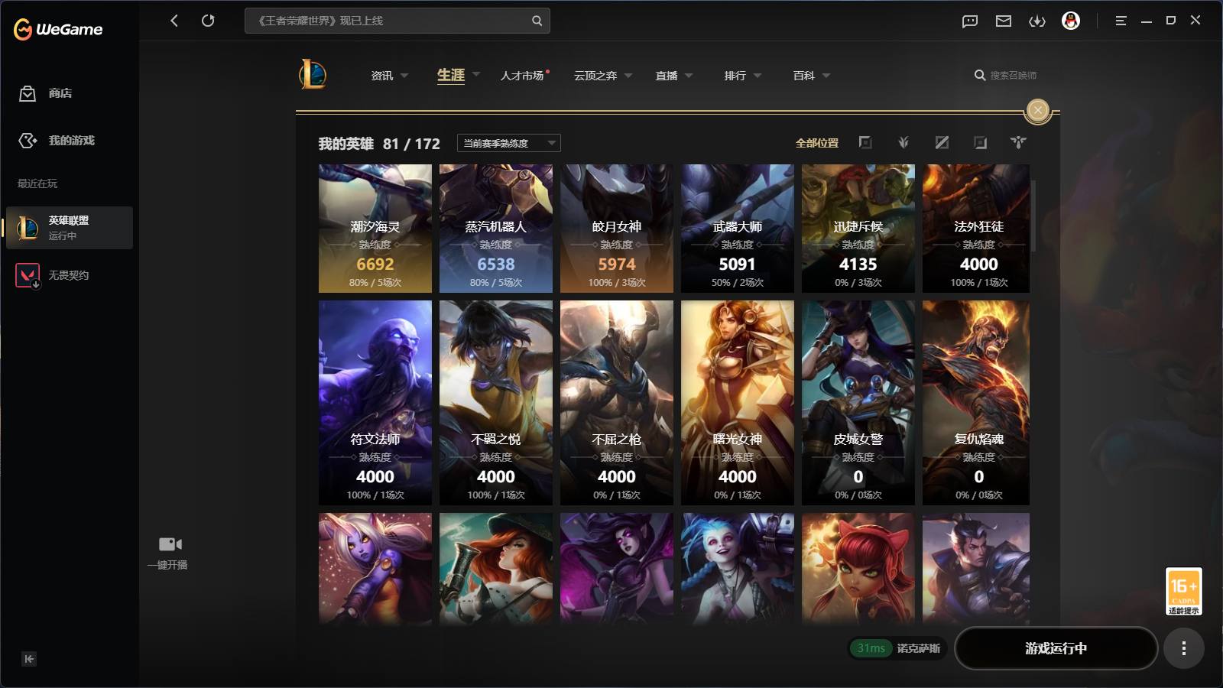The height and width of the screenshot is (688, 1223).
Task: Open the 法外狂徒 hero card
Action: 976,229
